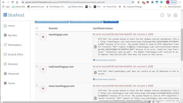Open Email & Office in sidebar
Screen dimensions: 183x103
(x=13, y=54)
